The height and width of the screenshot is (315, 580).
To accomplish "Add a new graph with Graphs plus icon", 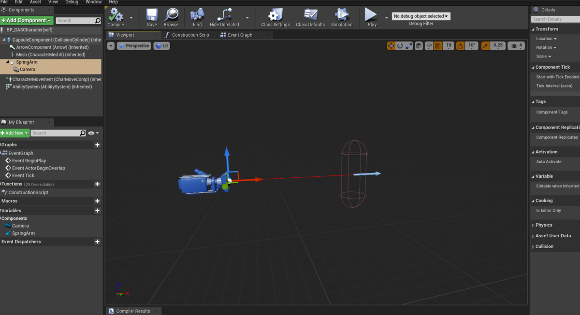I will point(97,145).
